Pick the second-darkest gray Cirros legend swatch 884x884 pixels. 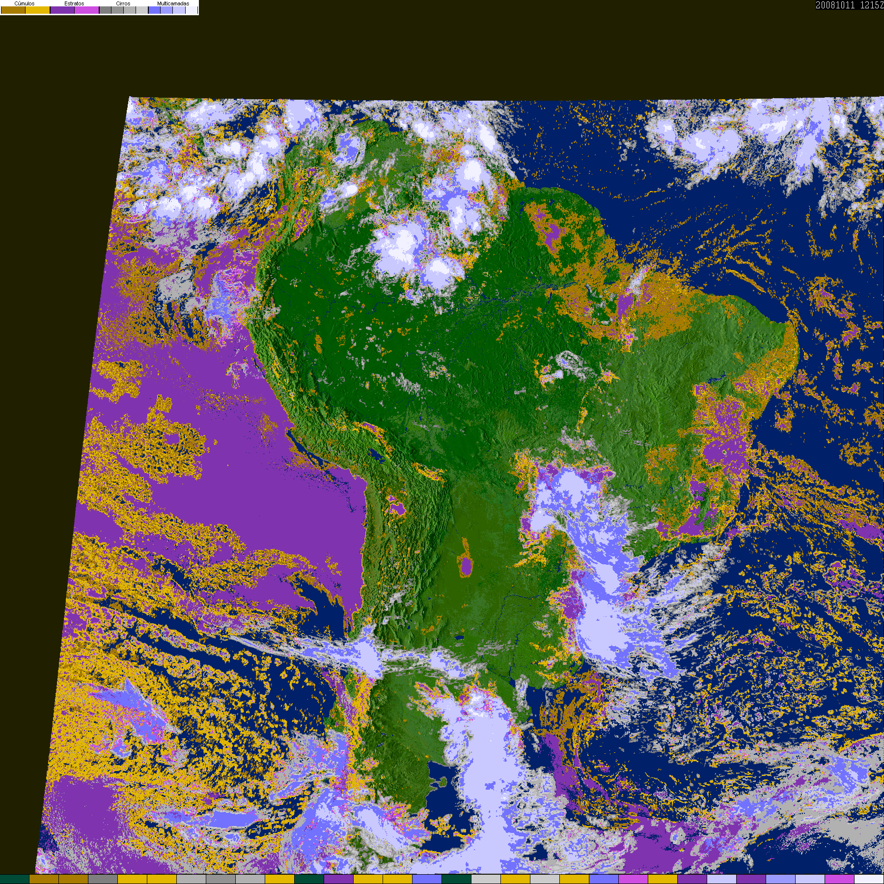[117, 10]
